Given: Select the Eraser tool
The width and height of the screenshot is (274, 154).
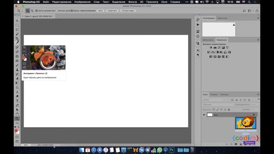Looking at the screenshot, I should coord(17,79).
